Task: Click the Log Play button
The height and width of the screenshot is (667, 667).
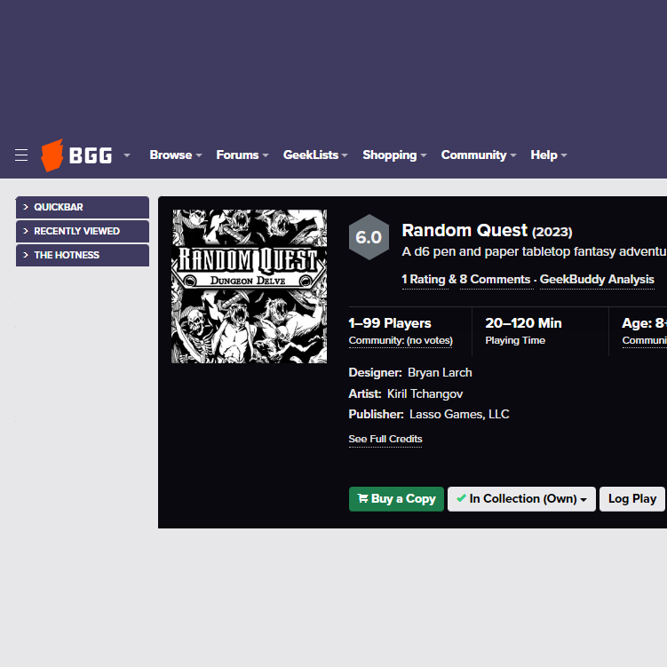Action: tap(632, 499)
